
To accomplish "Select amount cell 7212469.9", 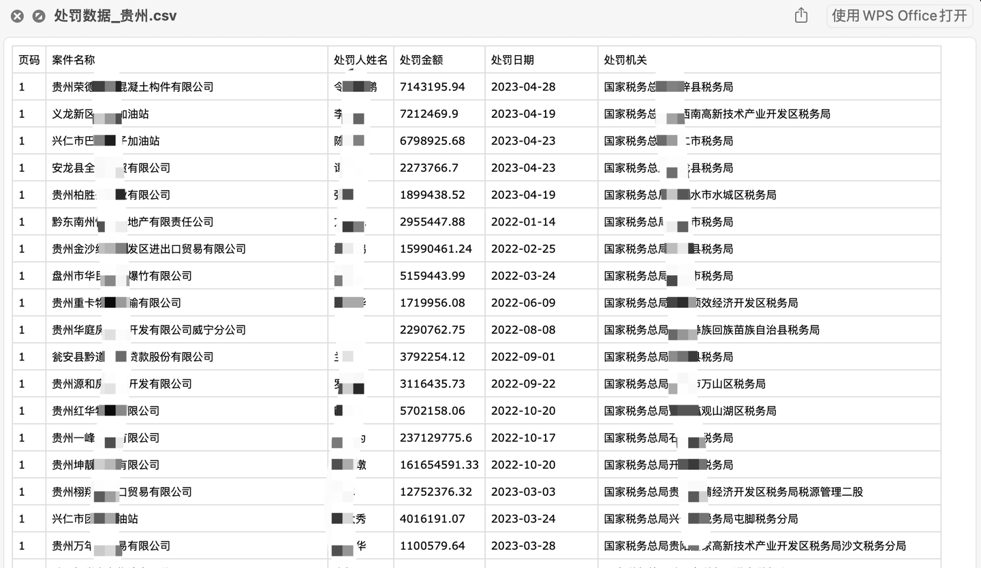I will click(x=439, y=114).
